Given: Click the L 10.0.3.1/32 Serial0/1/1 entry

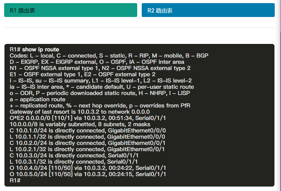Looking at the screenshot, I should 74,162.
